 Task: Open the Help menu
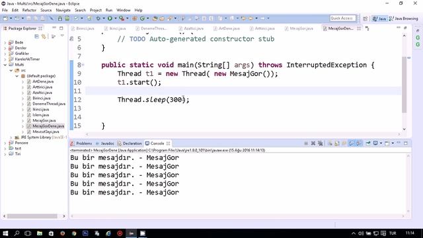pyautogui.click(x=138, y=11)
